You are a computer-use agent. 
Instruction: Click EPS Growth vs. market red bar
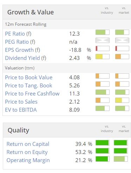point(122,49)
